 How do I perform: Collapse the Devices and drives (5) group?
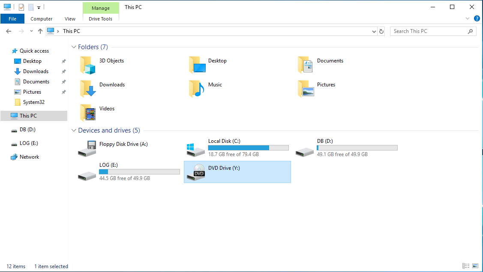[74, 130]
